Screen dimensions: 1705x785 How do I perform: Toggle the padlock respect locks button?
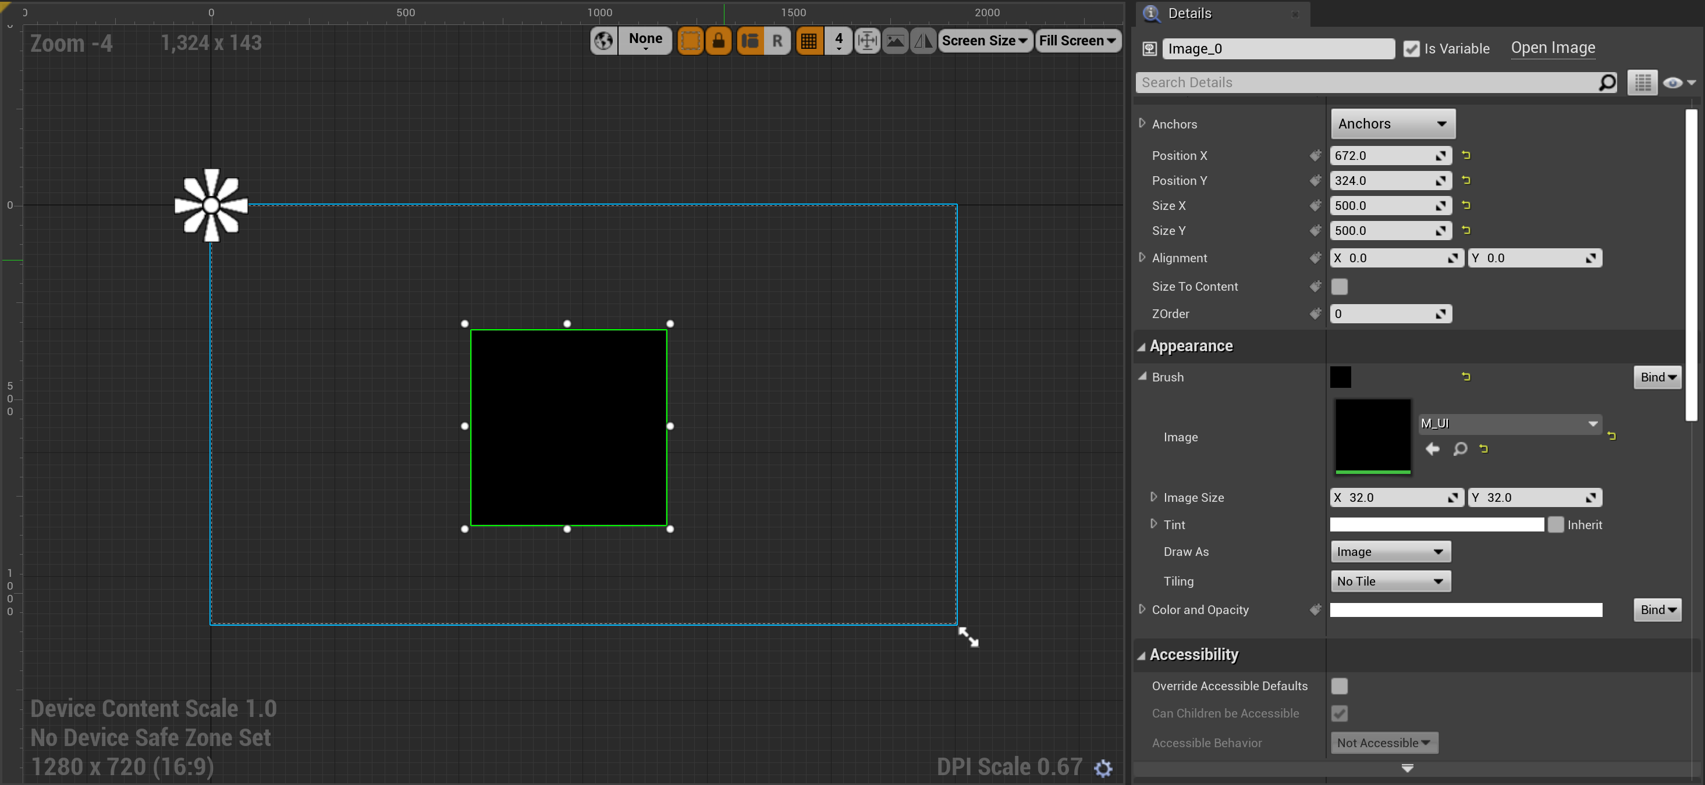click(x=718, y=41)
